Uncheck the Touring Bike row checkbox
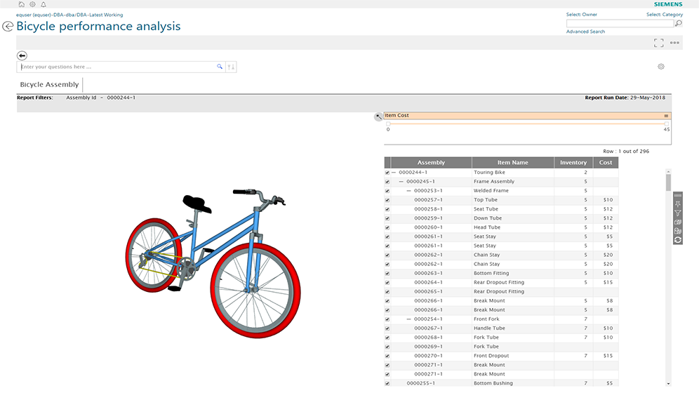 coord(387,173)
